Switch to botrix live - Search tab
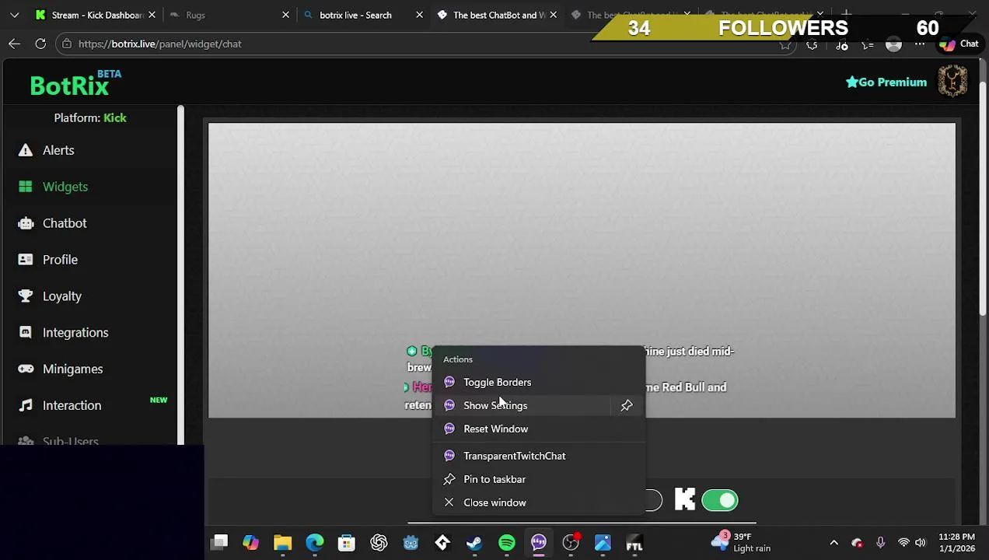 355,15
